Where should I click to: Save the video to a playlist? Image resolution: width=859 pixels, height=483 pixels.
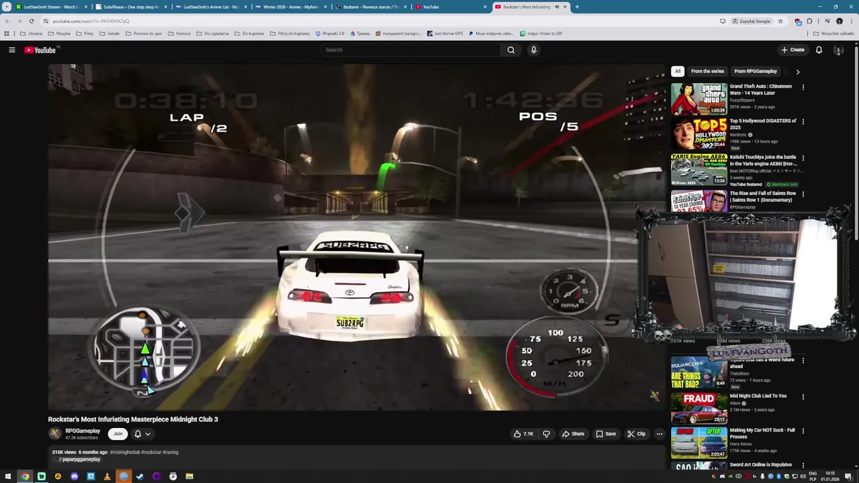tap(605, 434)
